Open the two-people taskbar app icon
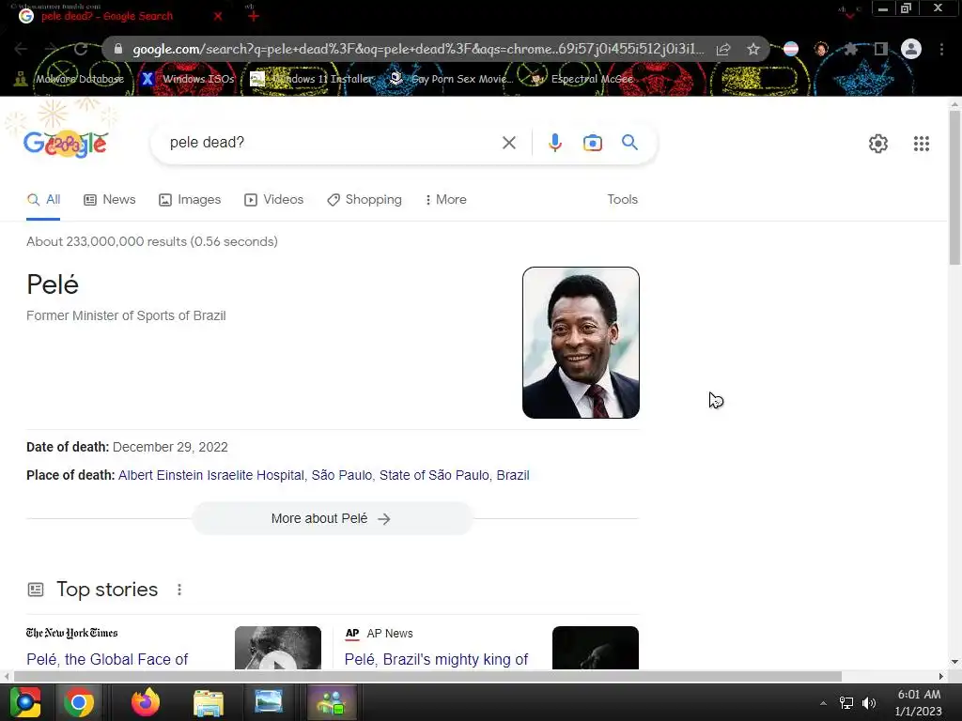Viewport: 962px width, 721px height. coord(332,702)
